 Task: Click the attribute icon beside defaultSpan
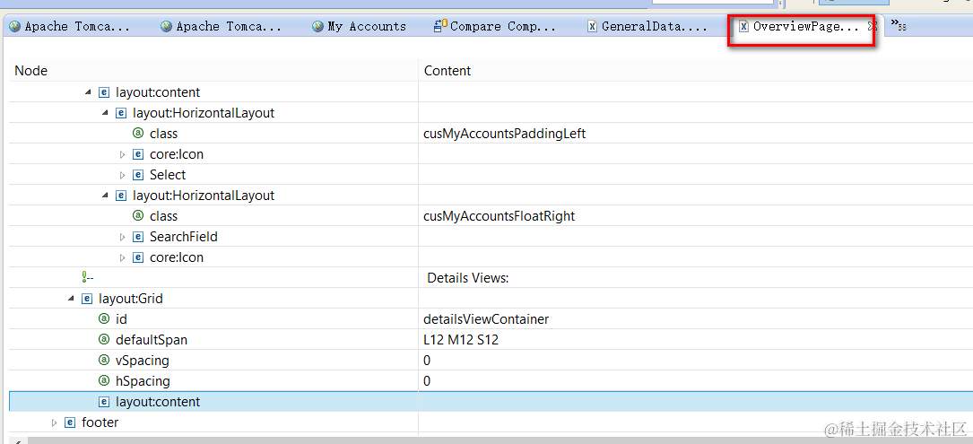[104, 340]
